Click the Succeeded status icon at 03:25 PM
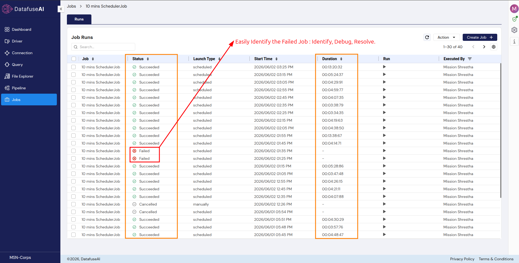519x263 pixels. coord(134,67)
